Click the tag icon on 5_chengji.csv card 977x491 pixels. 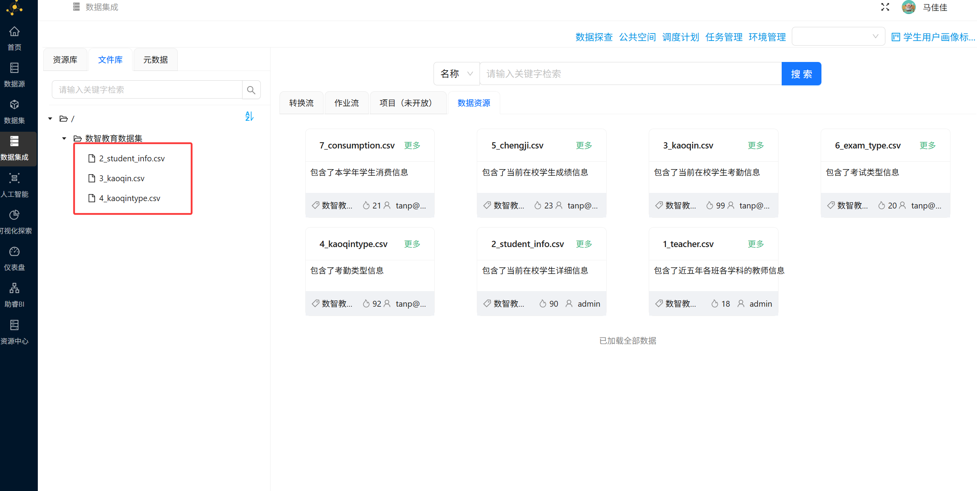[x=487, y=205]
